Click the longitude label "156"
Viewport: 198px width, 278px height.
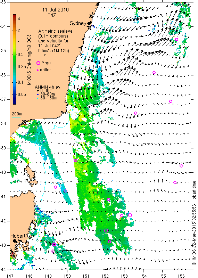click(x=181, y=276)
